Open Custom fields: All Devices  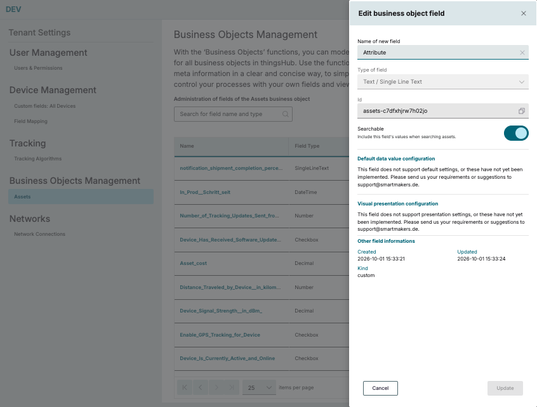(45, 106)
